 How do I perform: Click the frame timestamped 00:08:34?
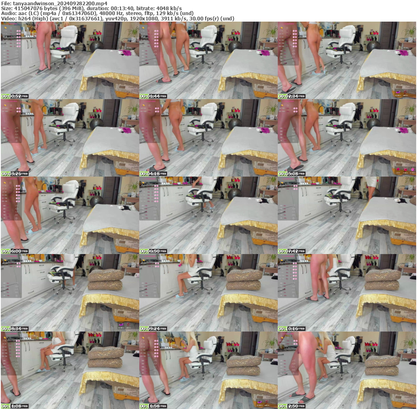pos(70,293)
